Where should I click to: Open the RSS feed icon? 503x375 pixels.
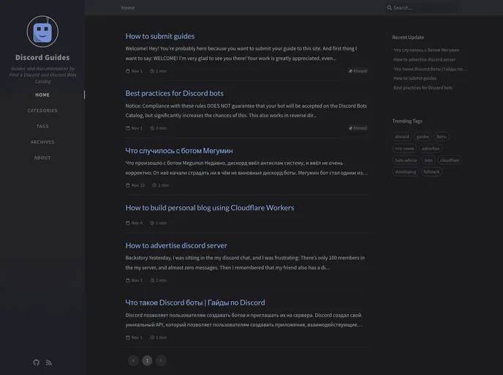click(x=49, y=362)
